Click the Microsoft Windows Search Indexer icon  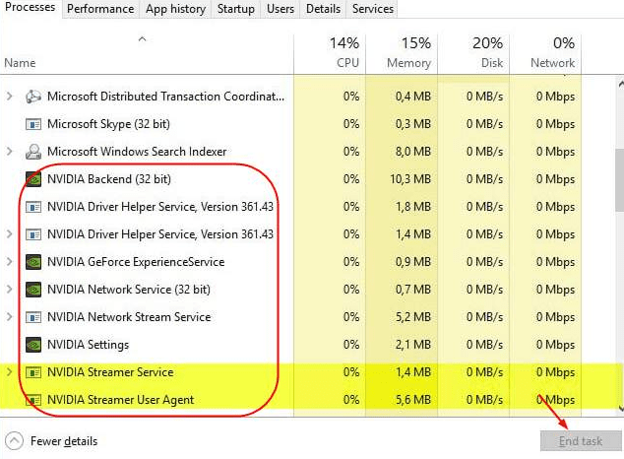coord(33,152)
